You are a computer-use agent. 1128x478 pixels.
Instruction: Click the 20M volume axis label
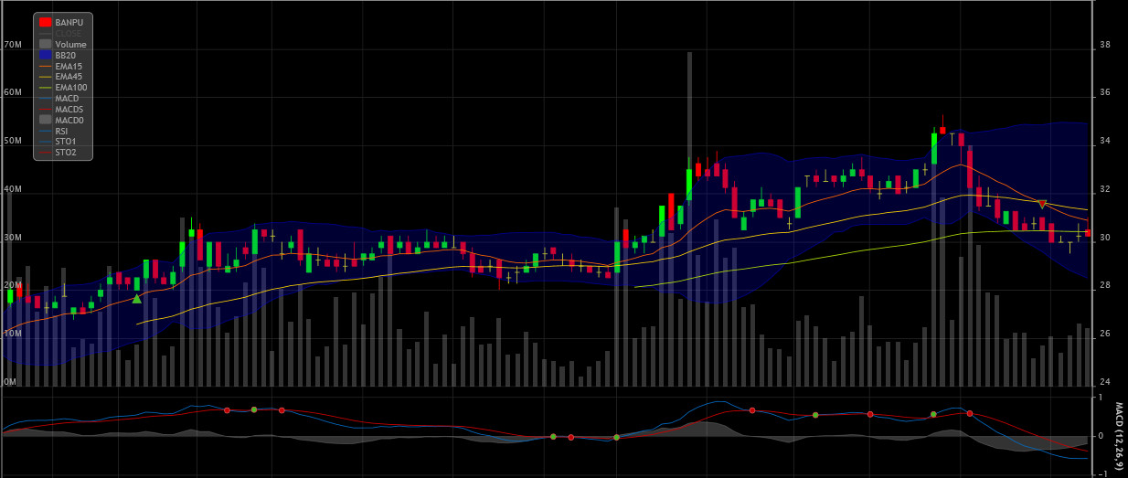click(13, 285)
